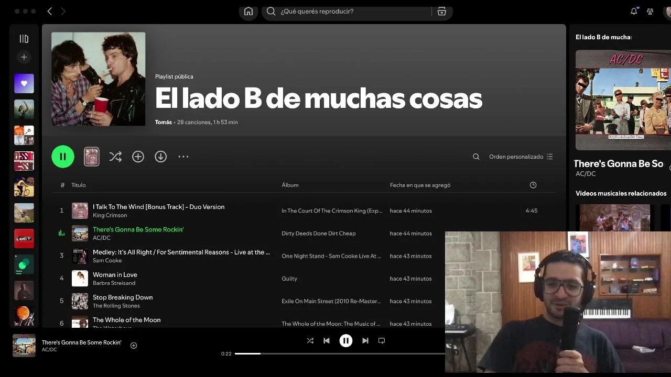Select Stop Breaking Down track
This screenshot has height=377, width=671.
(x=123, y=297)
